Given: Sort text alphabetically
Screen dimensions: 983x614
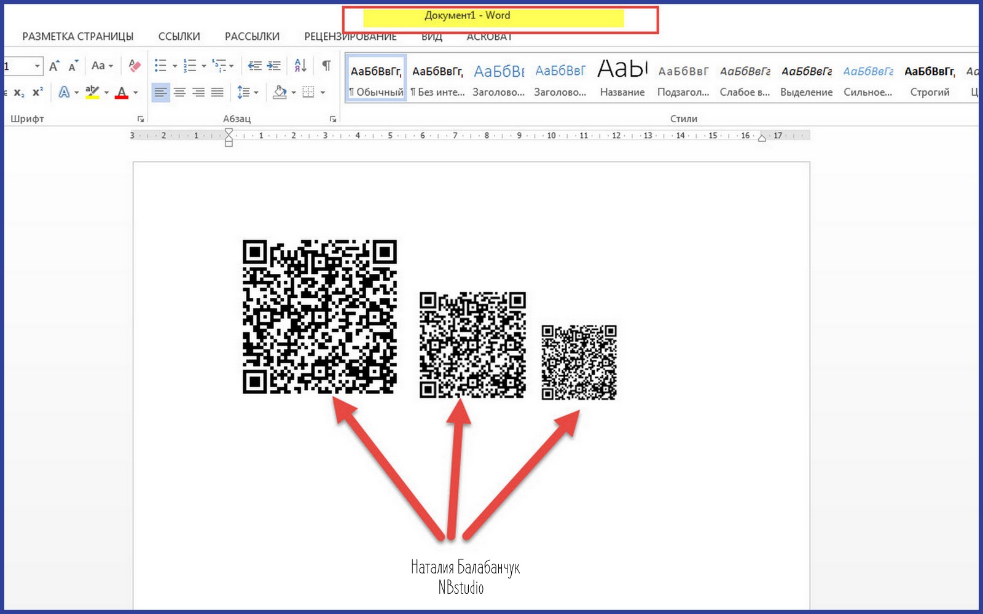Looking at the screenshot, I should pos(300,66).
